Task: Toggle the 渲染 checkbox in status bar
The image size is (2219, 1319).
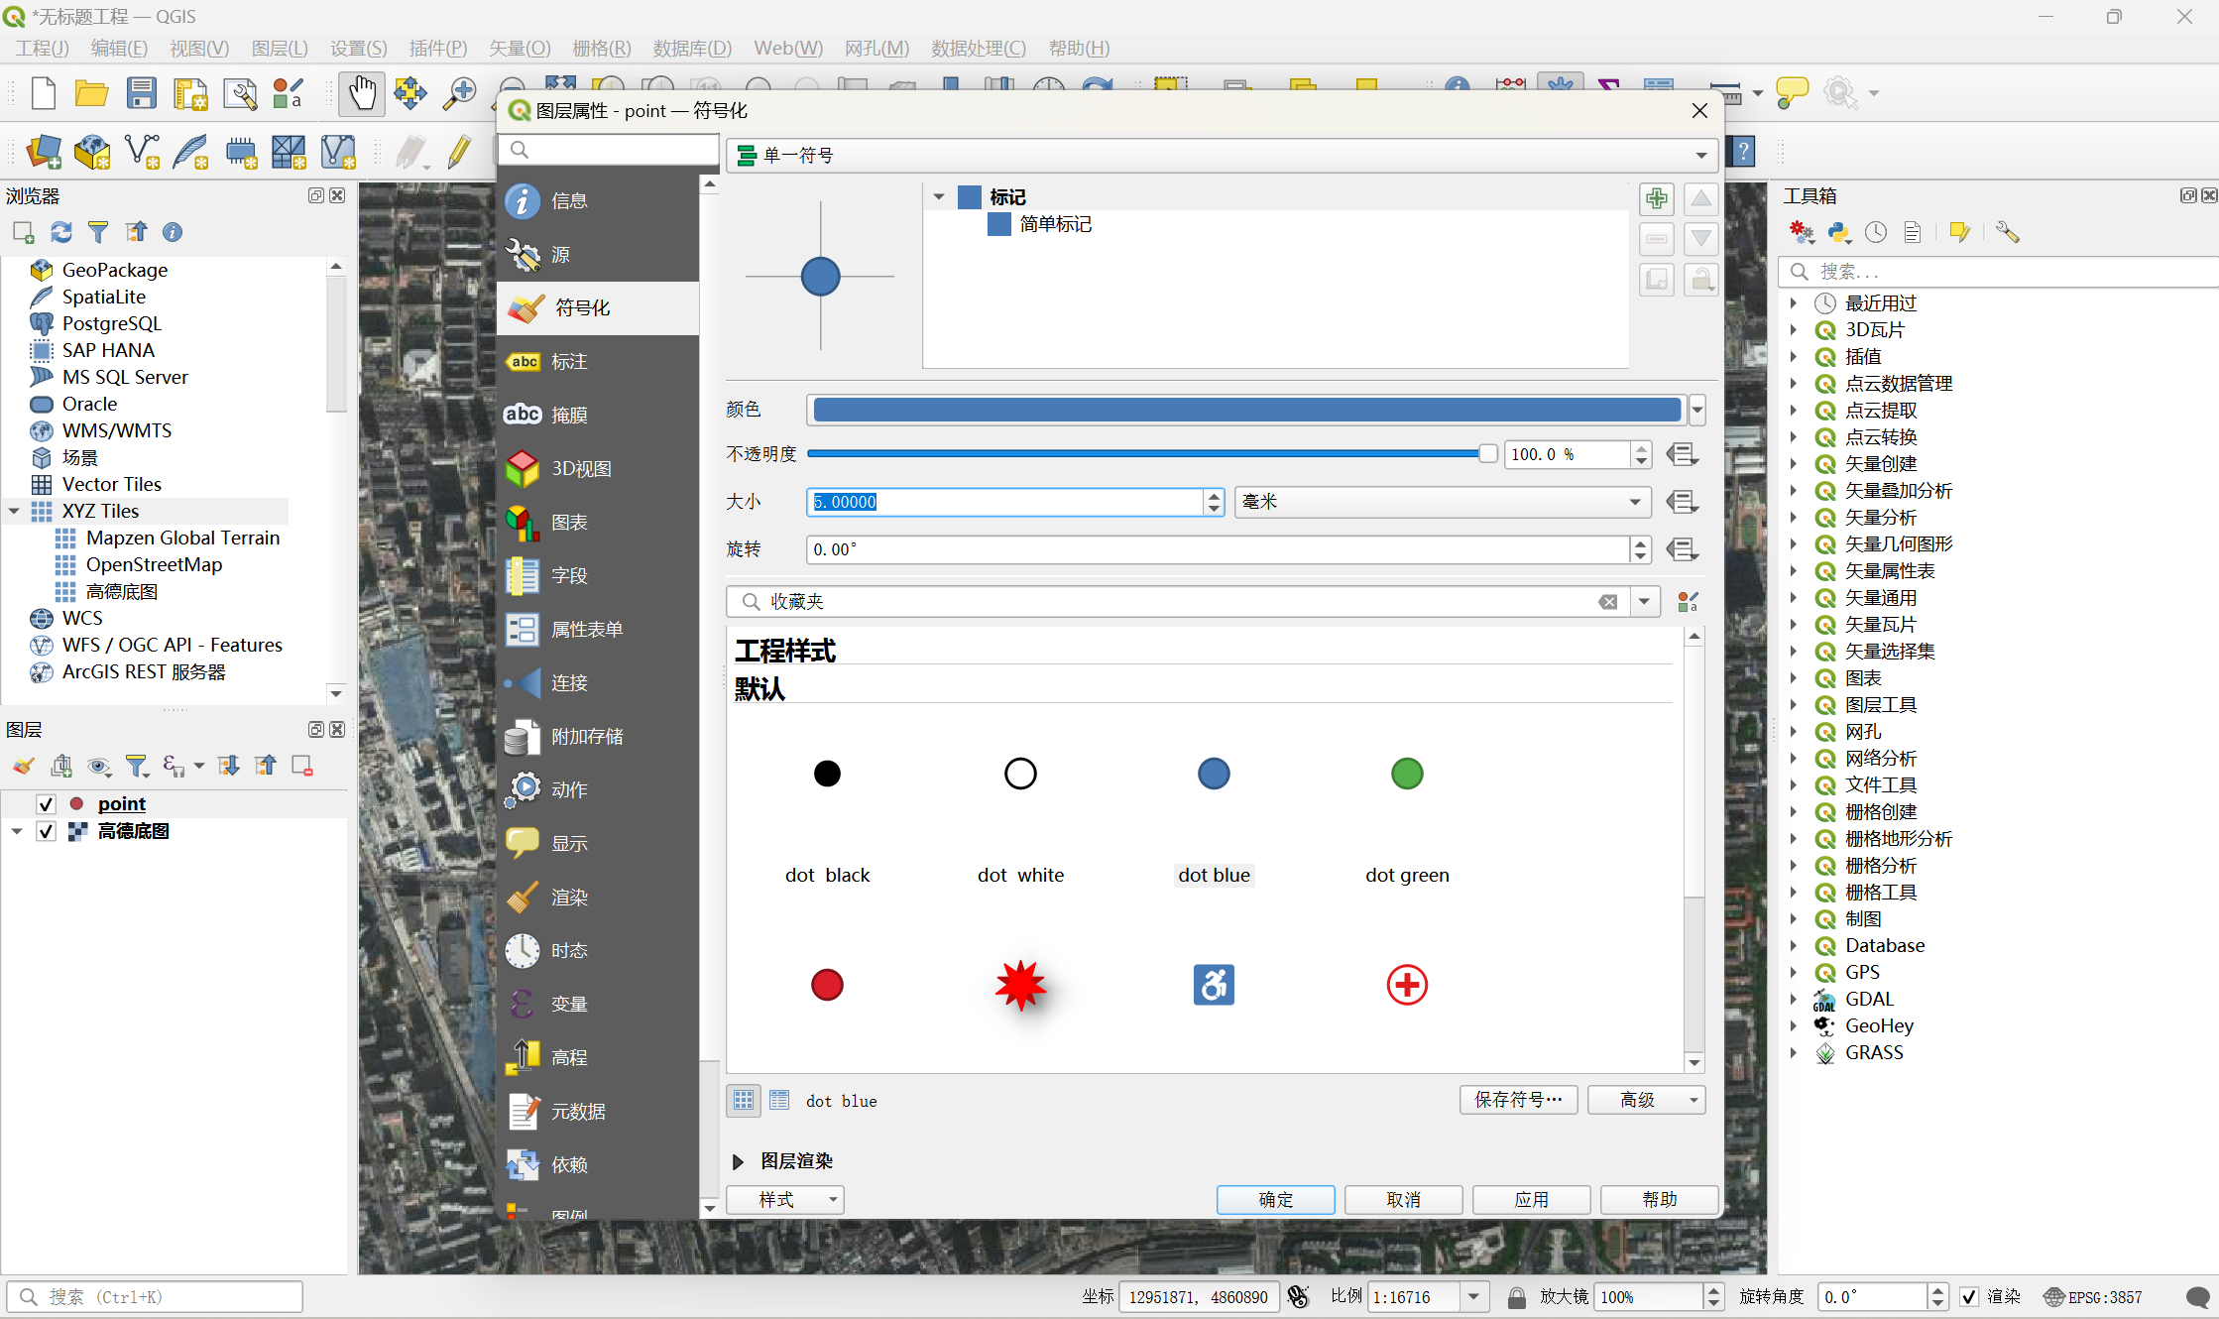Action: tap(1969, 1297)
